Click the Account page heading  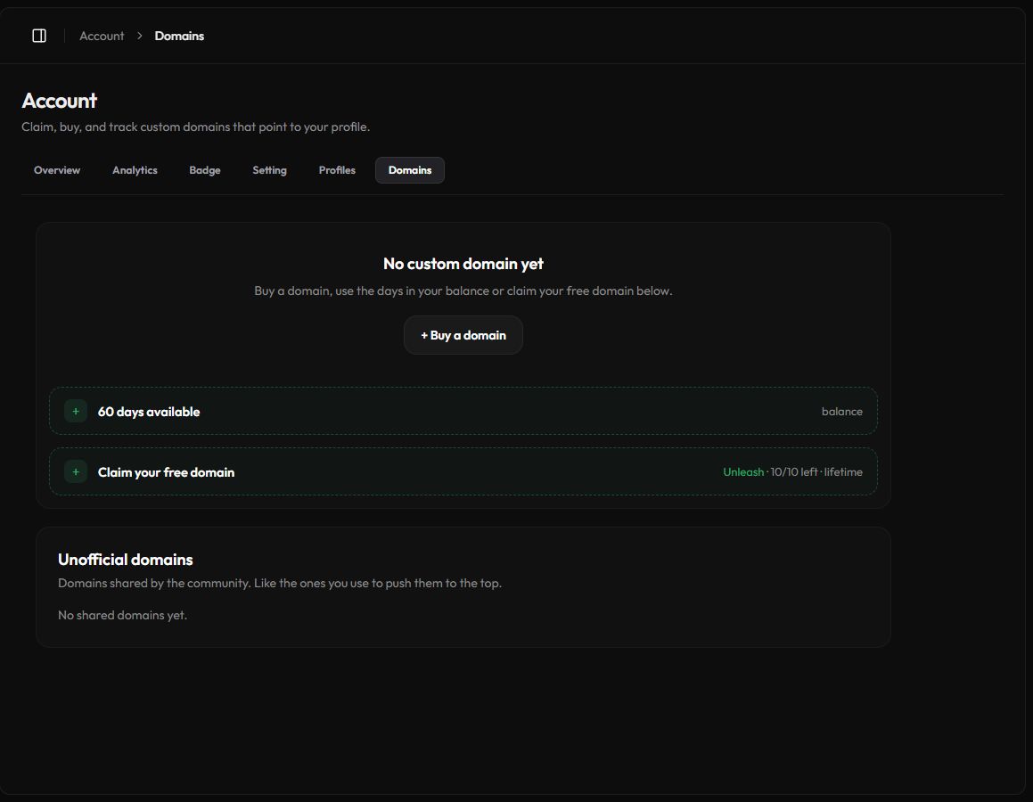[x=60, y=101]
